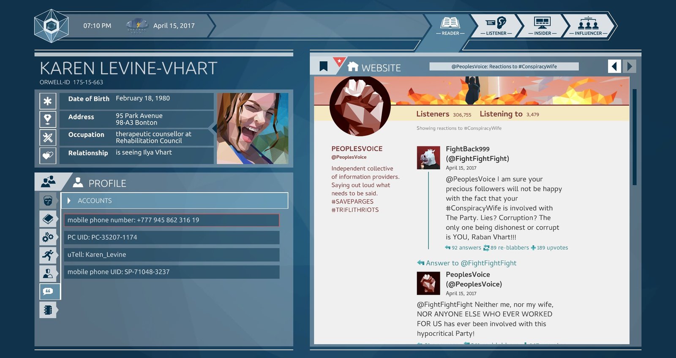Viewport: 676px width, 358px height.
Task: Click PeoplesVoice reply avatar
Action: tap(428, 283)
